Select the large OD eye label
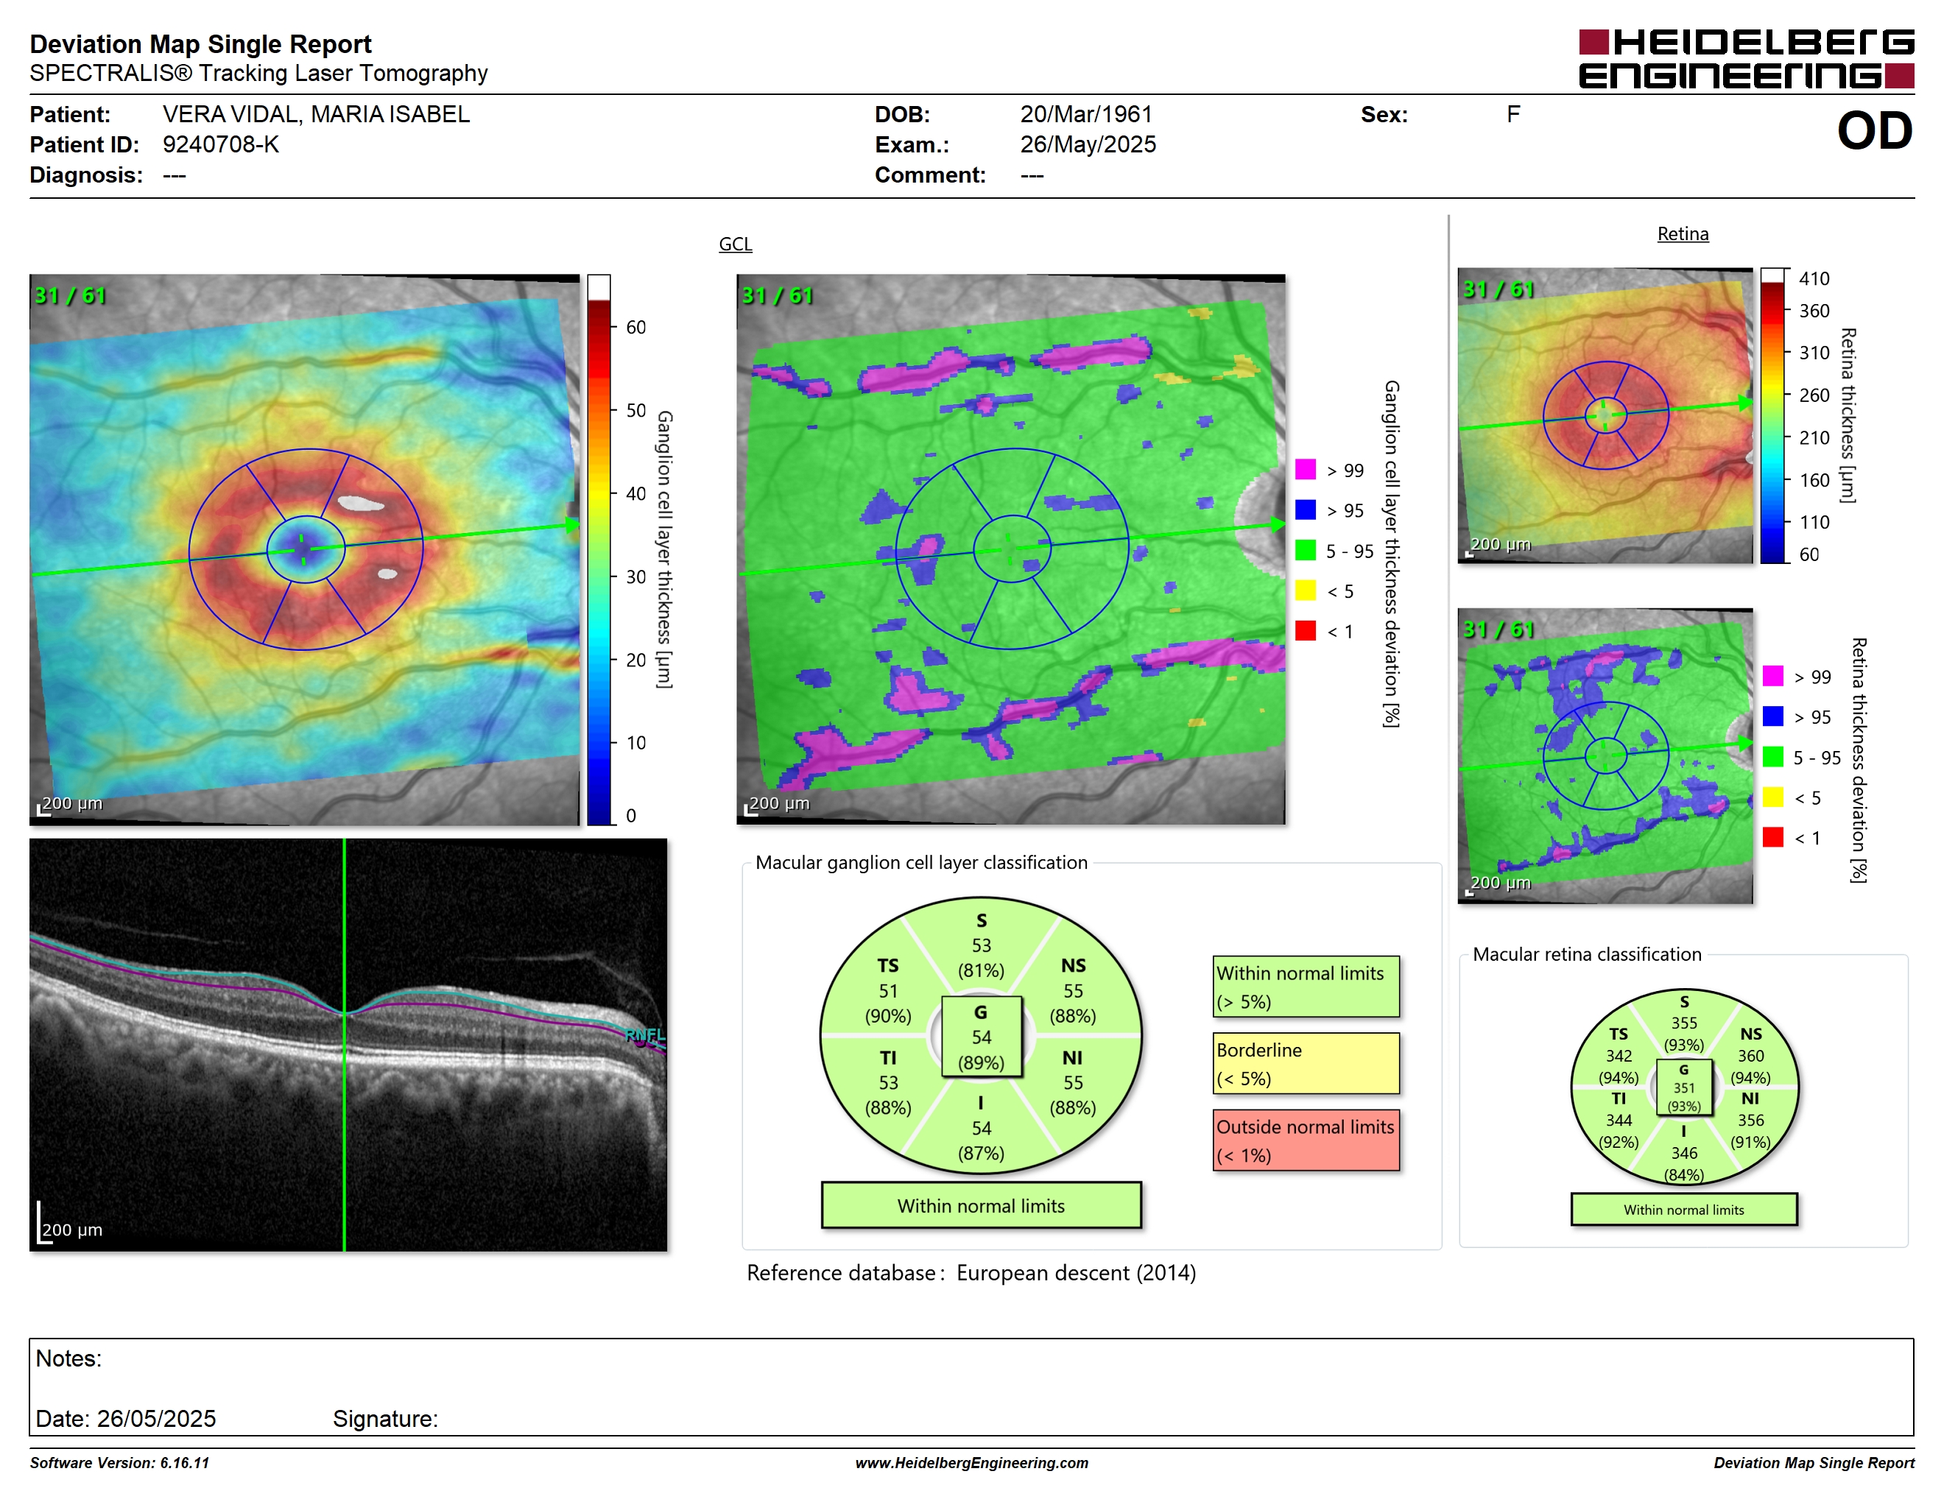Viewport: 1944px width, 1502px height. [x=1875, y=132]
